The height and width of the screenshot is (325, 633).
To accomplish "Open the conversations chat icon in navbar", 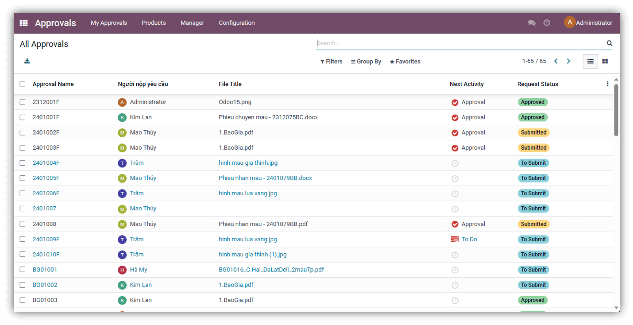I will click(532, 23).
